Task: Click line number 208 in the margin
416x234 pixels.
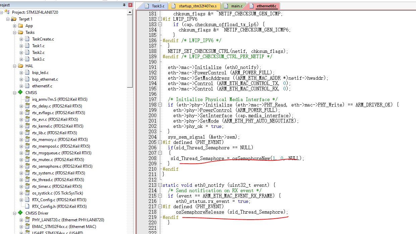Action: (153, 158)
